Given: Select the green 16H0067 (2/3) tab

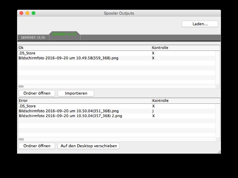Looking at the screenshot, I should pos(64,34).
